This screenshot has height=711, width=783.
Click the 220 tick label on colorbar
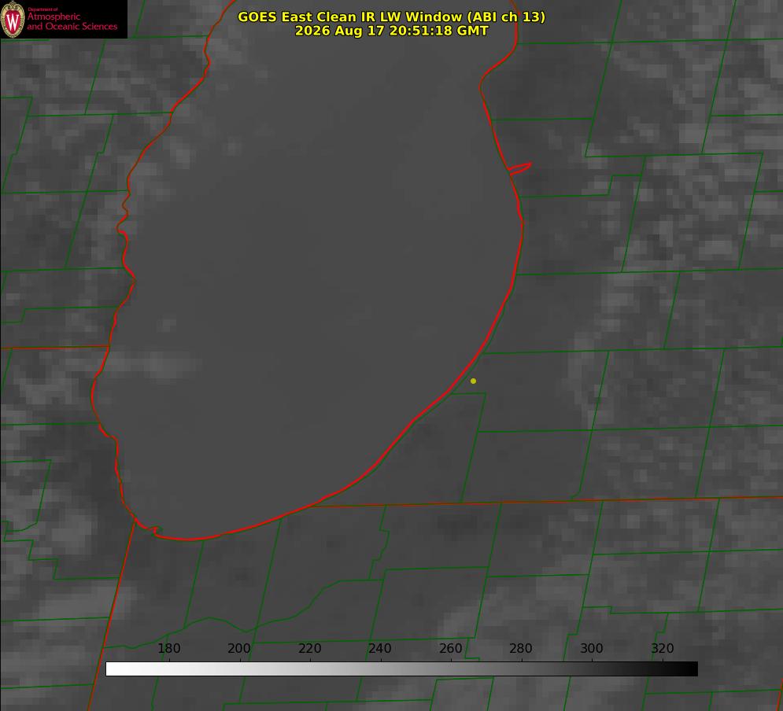point(309,648)
